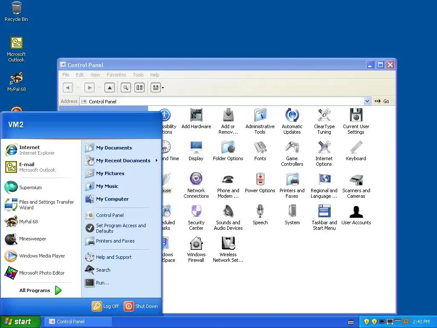
Task: Open Network Connections icon
Action: pos(196,185)
